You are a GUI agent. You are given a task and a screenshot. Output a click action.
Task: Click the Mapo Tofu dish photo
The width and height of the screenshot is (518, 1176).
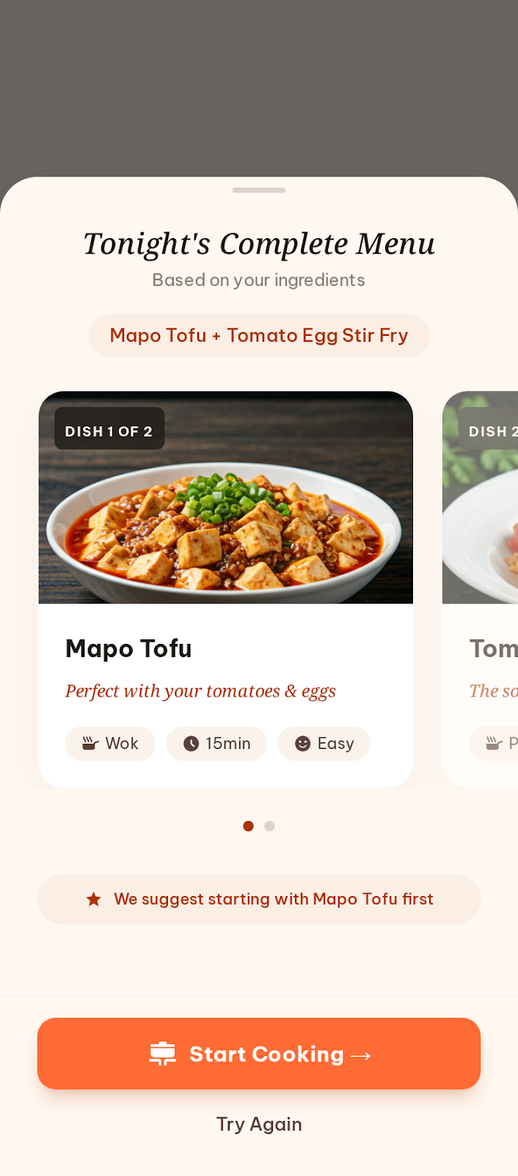point(226,498)
